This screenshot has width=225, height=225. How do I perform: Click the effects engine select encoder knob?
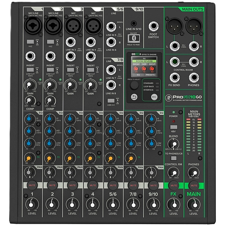[x=134, y=85]
